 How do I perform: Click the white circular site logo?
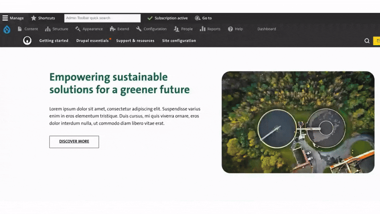27,40
